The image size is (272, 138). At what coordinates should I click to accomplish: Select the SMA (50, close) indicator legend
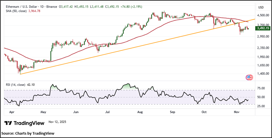coord(16,11)
